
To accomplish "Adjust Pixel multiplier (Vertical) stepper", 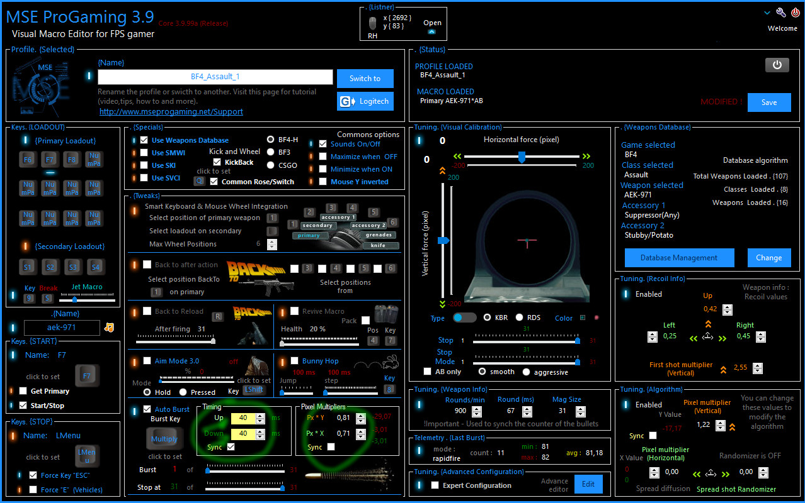I will [721, 426].
